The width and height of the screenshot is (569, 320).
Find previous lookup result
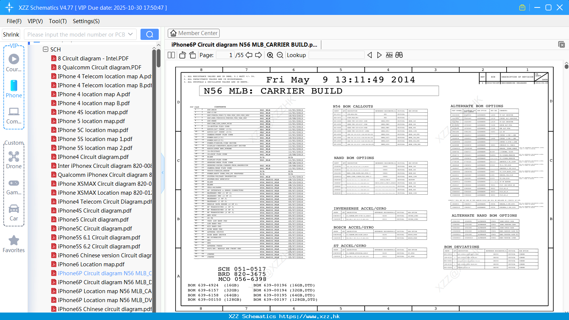[x=369, y=55]
